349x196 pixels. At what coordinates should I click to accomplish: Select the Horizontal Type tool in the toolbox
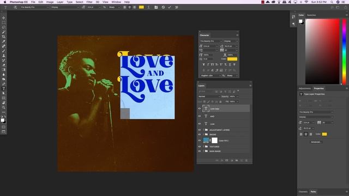click(x=4, y=89)
